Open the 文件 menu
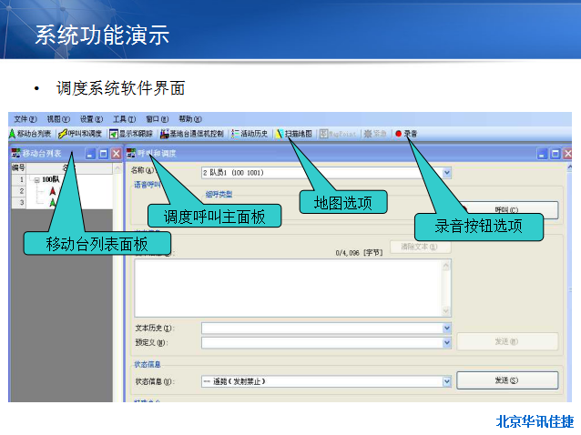 [25, 119]
